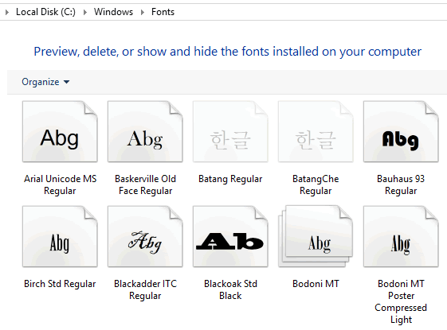The height and width of the screenshot is (330, 447).
Task: Expand arrow before Windows in address bar
Action: [x=85, y=12]
